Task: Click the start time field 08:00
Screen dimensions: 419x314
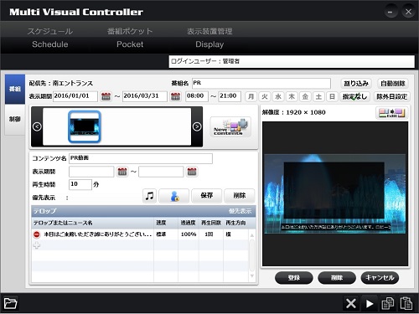Action: (197, 96)
